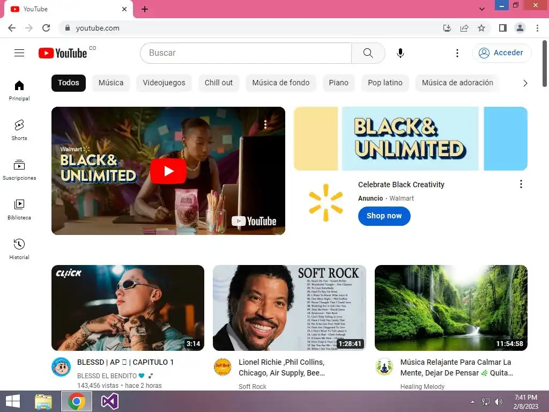
Task: Open the taskbar clock and date
Action: pyautogui.click(x=525, y=402)
